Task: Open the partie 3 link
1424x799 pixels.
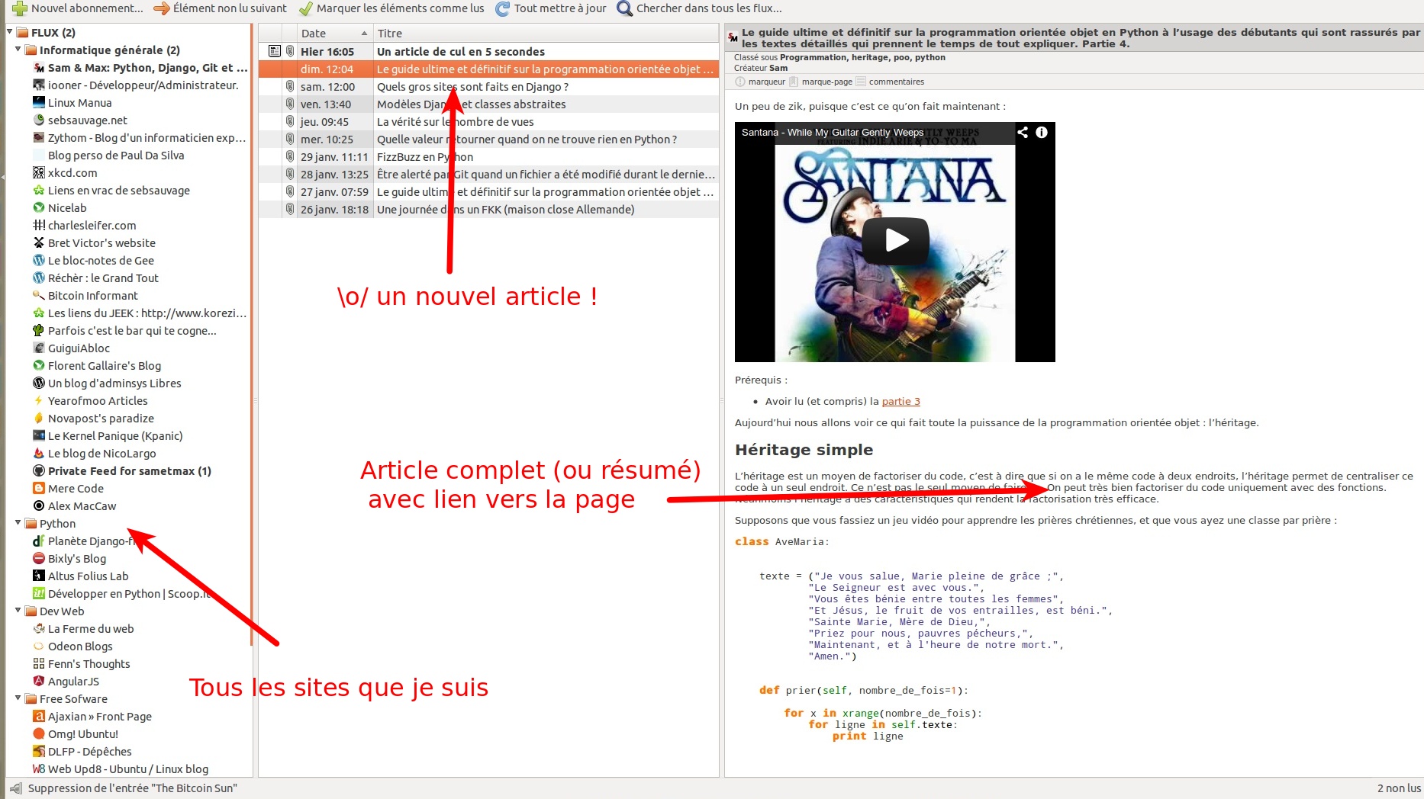Action: pyautogui.click(x=900, y=402)
